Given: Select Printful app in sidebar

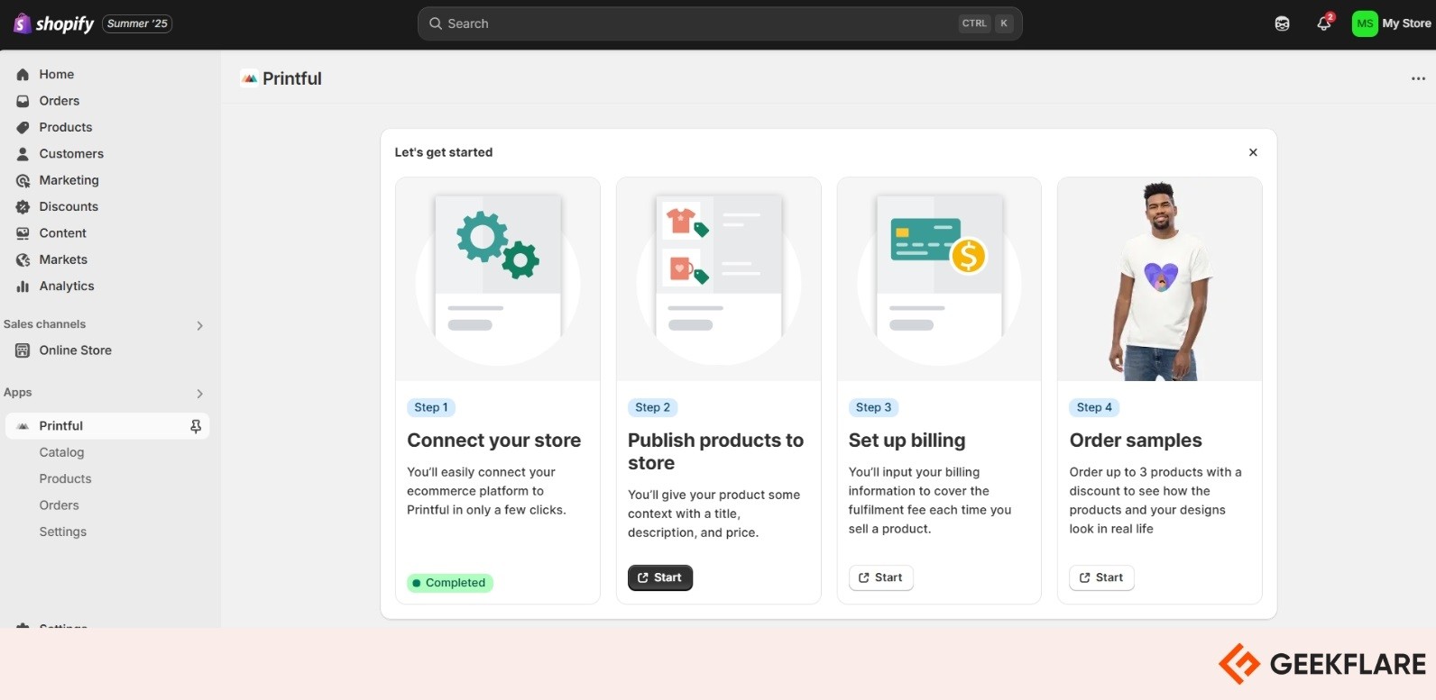Looking at the screenshot, I should pos(108,425).
